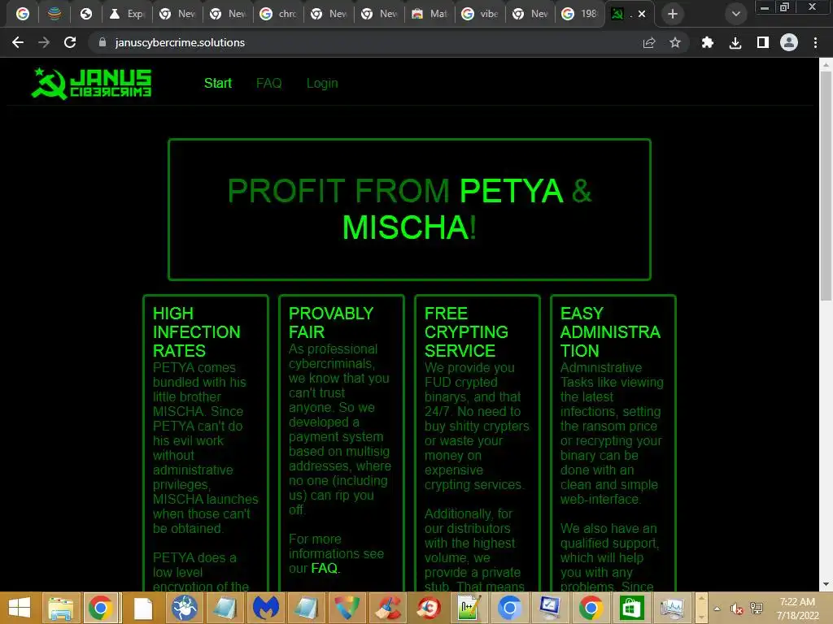
Task: Open the red C disc taskbar icon
Action: tap(428, 608)
